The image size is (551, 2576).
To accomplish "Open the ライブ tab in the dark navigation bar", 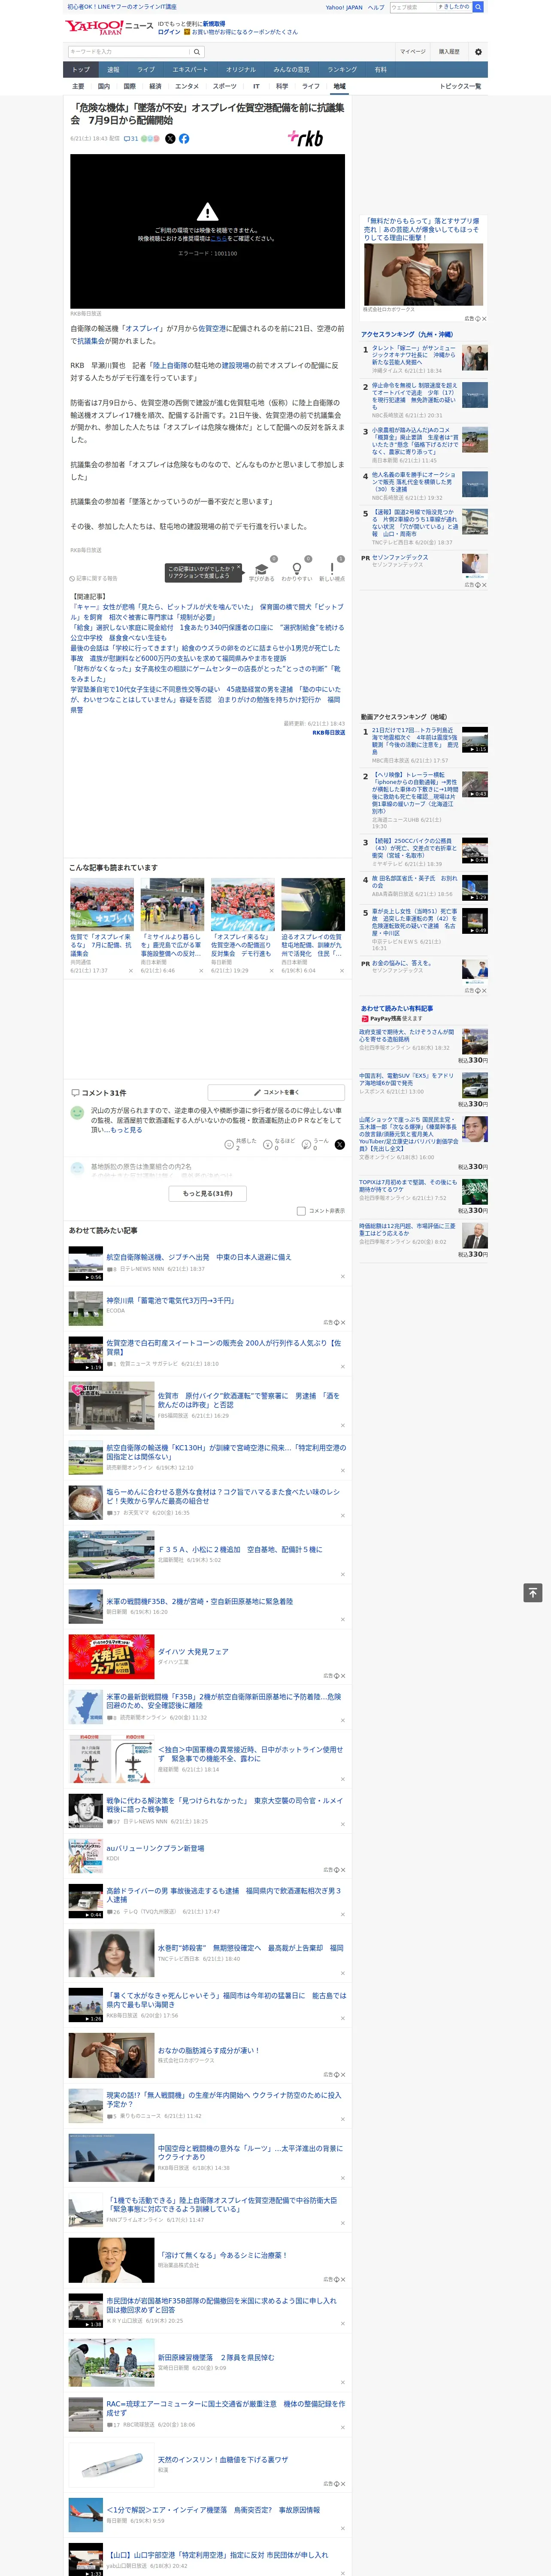I will [x=146, y=69].
